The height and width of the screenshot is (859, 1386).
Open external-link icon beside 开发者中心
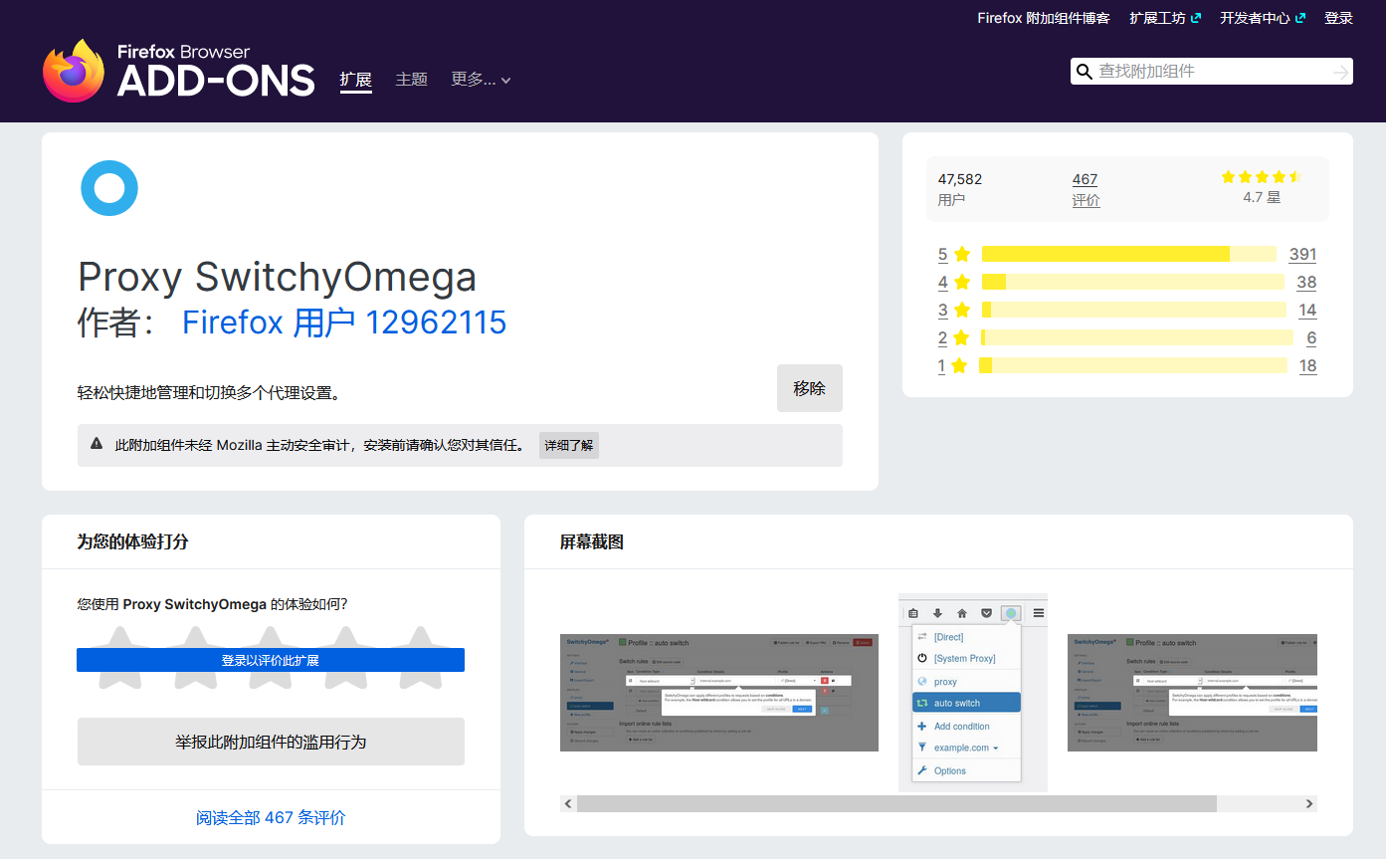[x=1300, y=18]
